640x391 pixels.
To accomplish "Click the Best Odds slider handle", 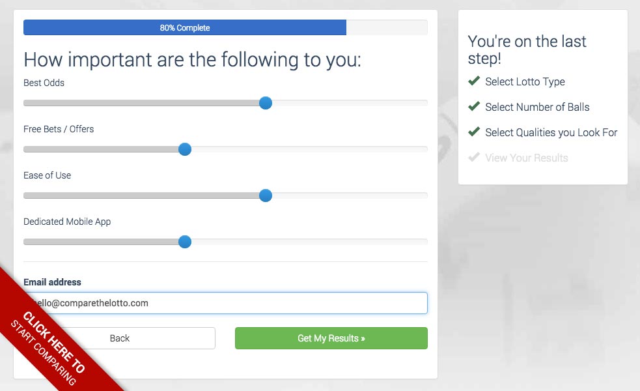I will click(x=265, y=103).
